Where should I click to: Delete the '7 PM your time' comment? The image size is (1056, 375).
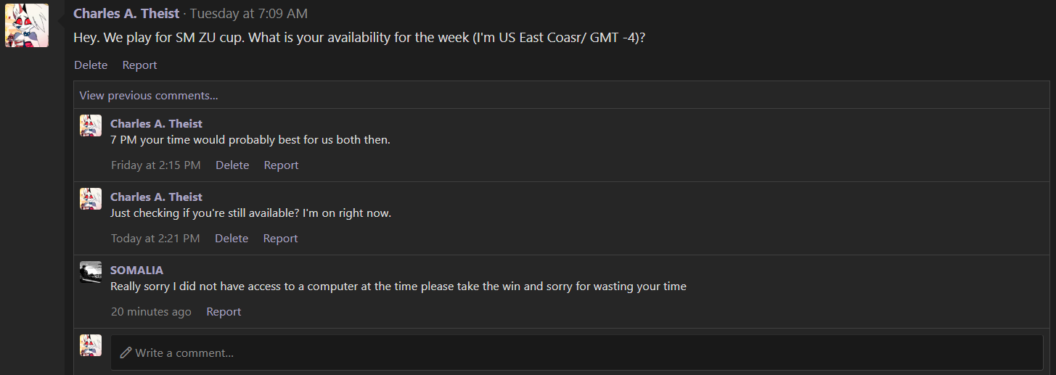tap(232, 165)
